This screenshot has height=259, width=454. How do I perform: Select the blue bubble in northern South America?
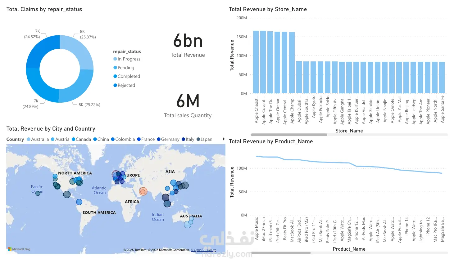(79, 202)
